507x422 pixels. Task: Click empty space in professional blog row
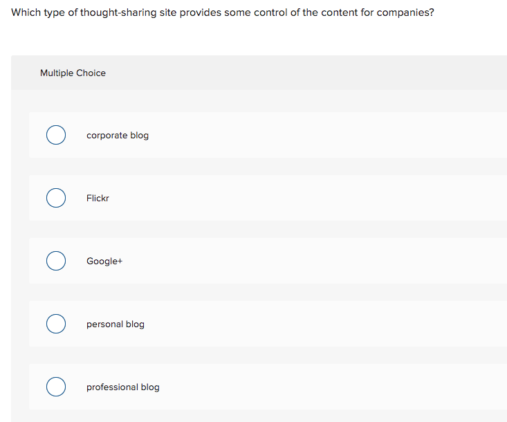tap(323, 387)
